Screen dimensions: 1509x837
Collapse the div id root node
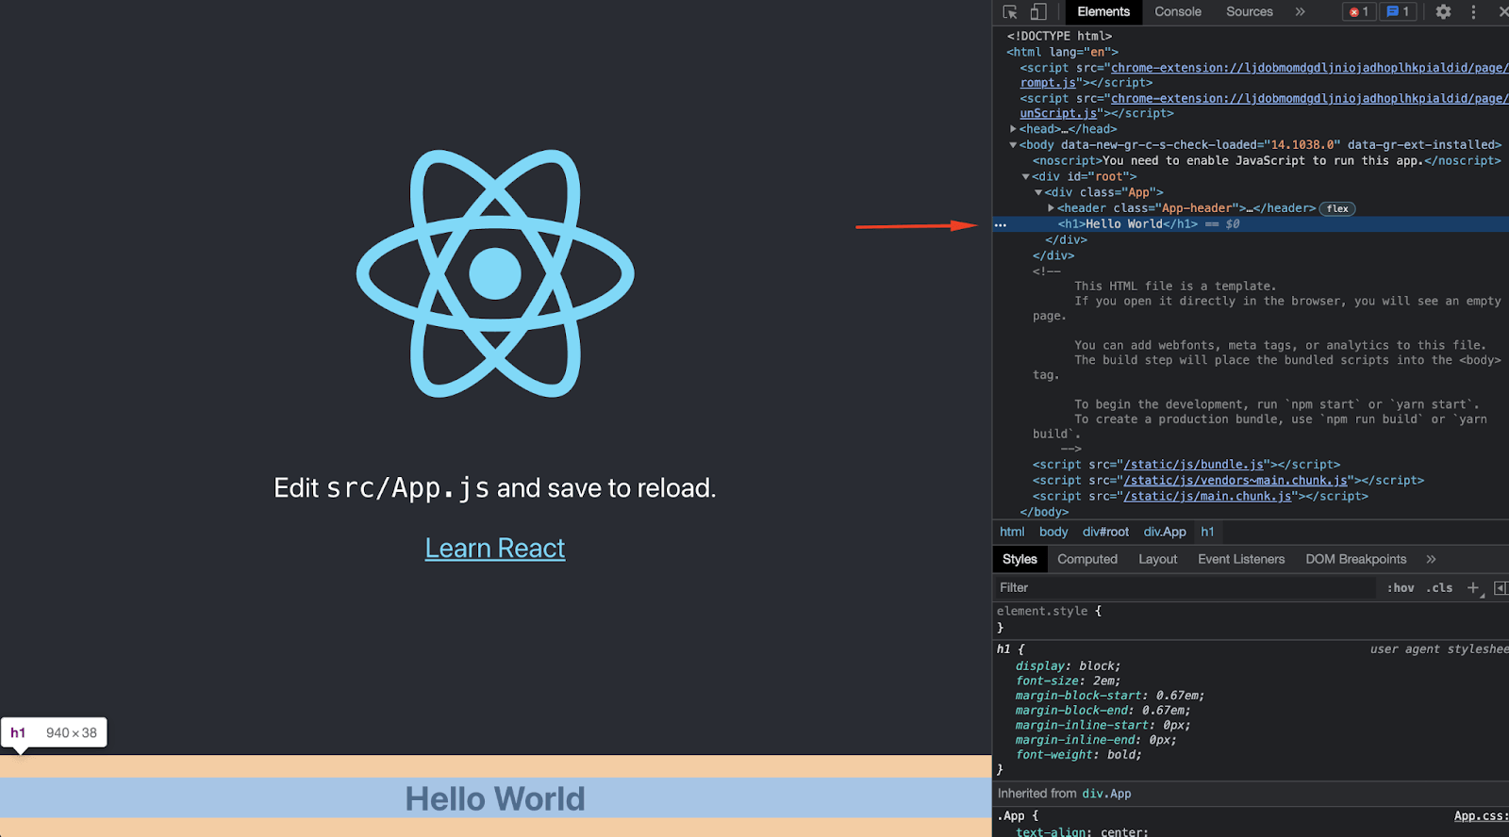pyautogui.click(x=1026, y=176)
